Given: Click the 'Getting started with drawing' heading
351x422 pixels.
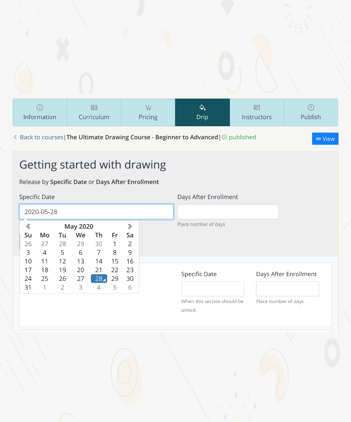Looking at the screenshot, I should 93,165.
